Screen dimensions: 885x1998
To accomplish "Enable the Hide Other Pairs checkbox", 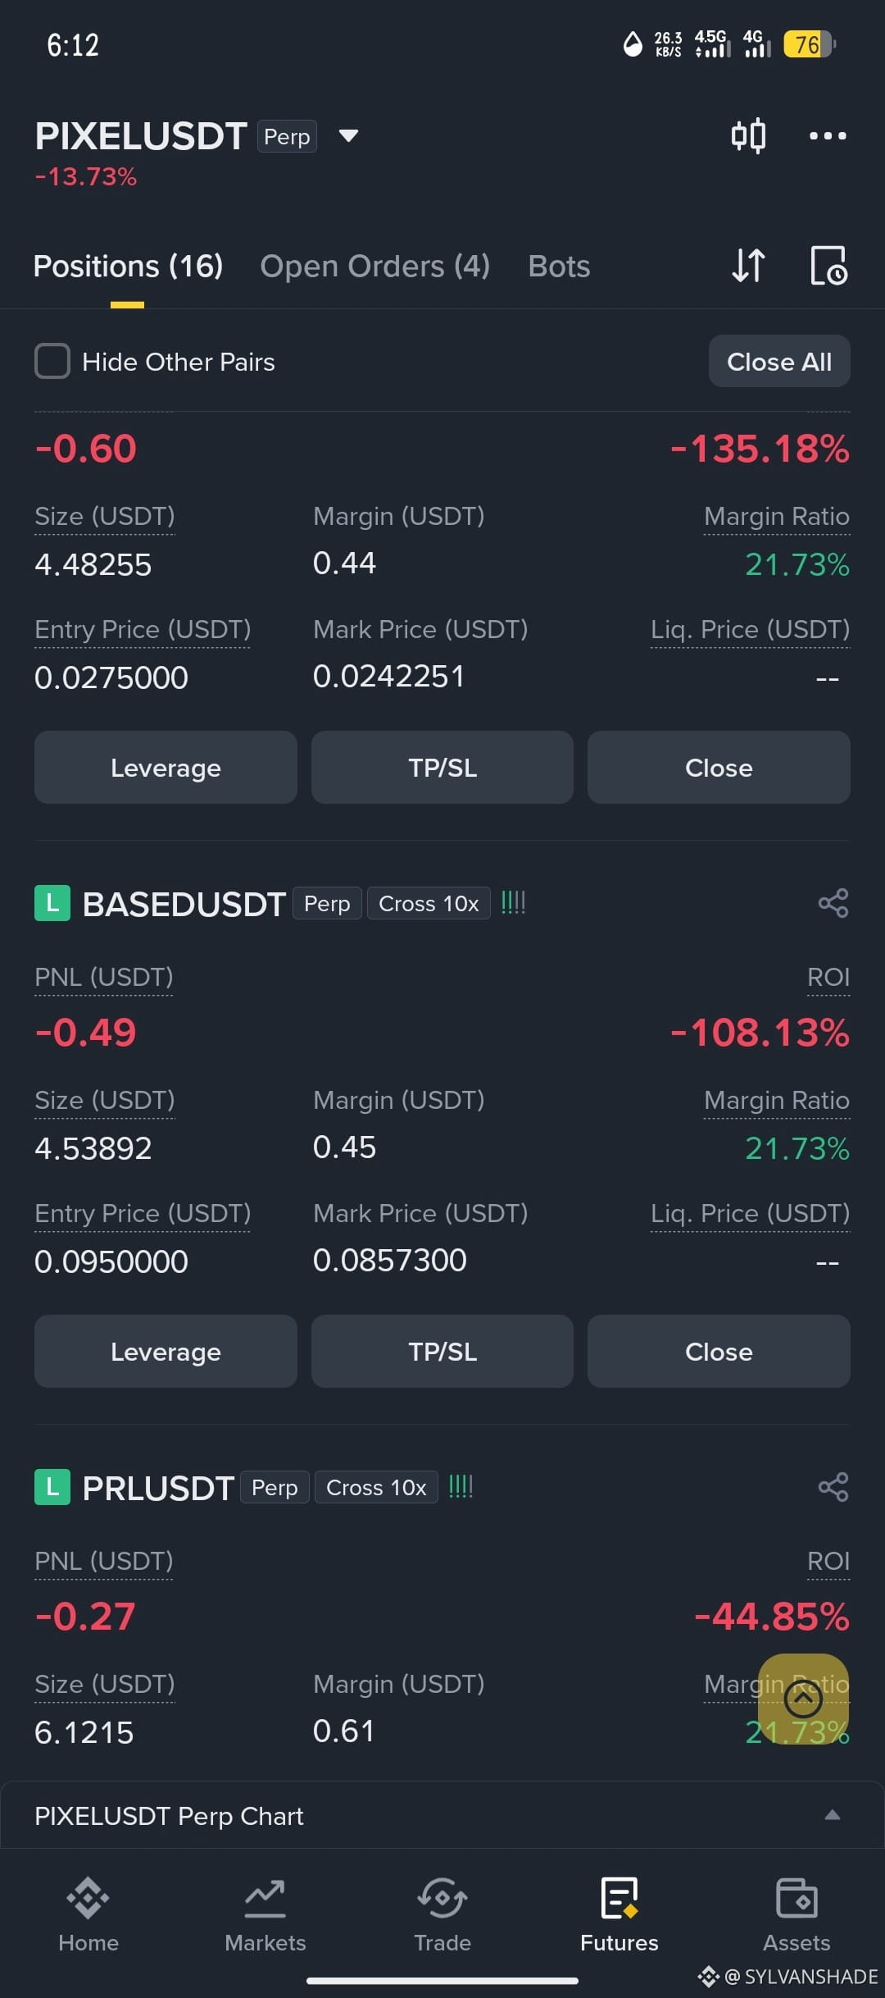I will 52,361.
